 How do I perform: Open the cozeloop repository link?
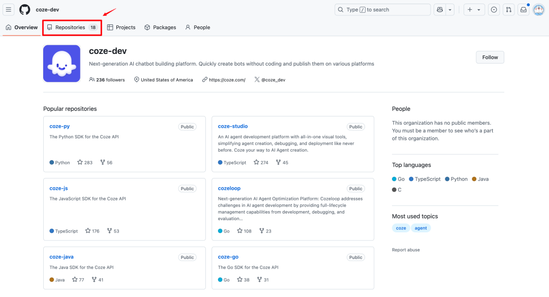[229, 188]
